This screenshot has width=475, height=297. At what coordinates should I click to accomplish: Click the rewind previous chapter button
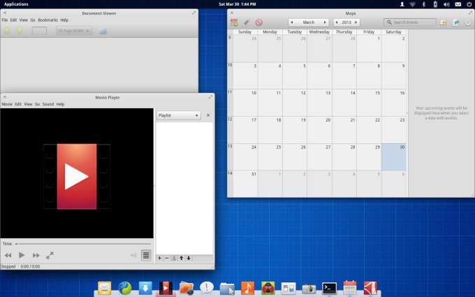coord(8,256)
